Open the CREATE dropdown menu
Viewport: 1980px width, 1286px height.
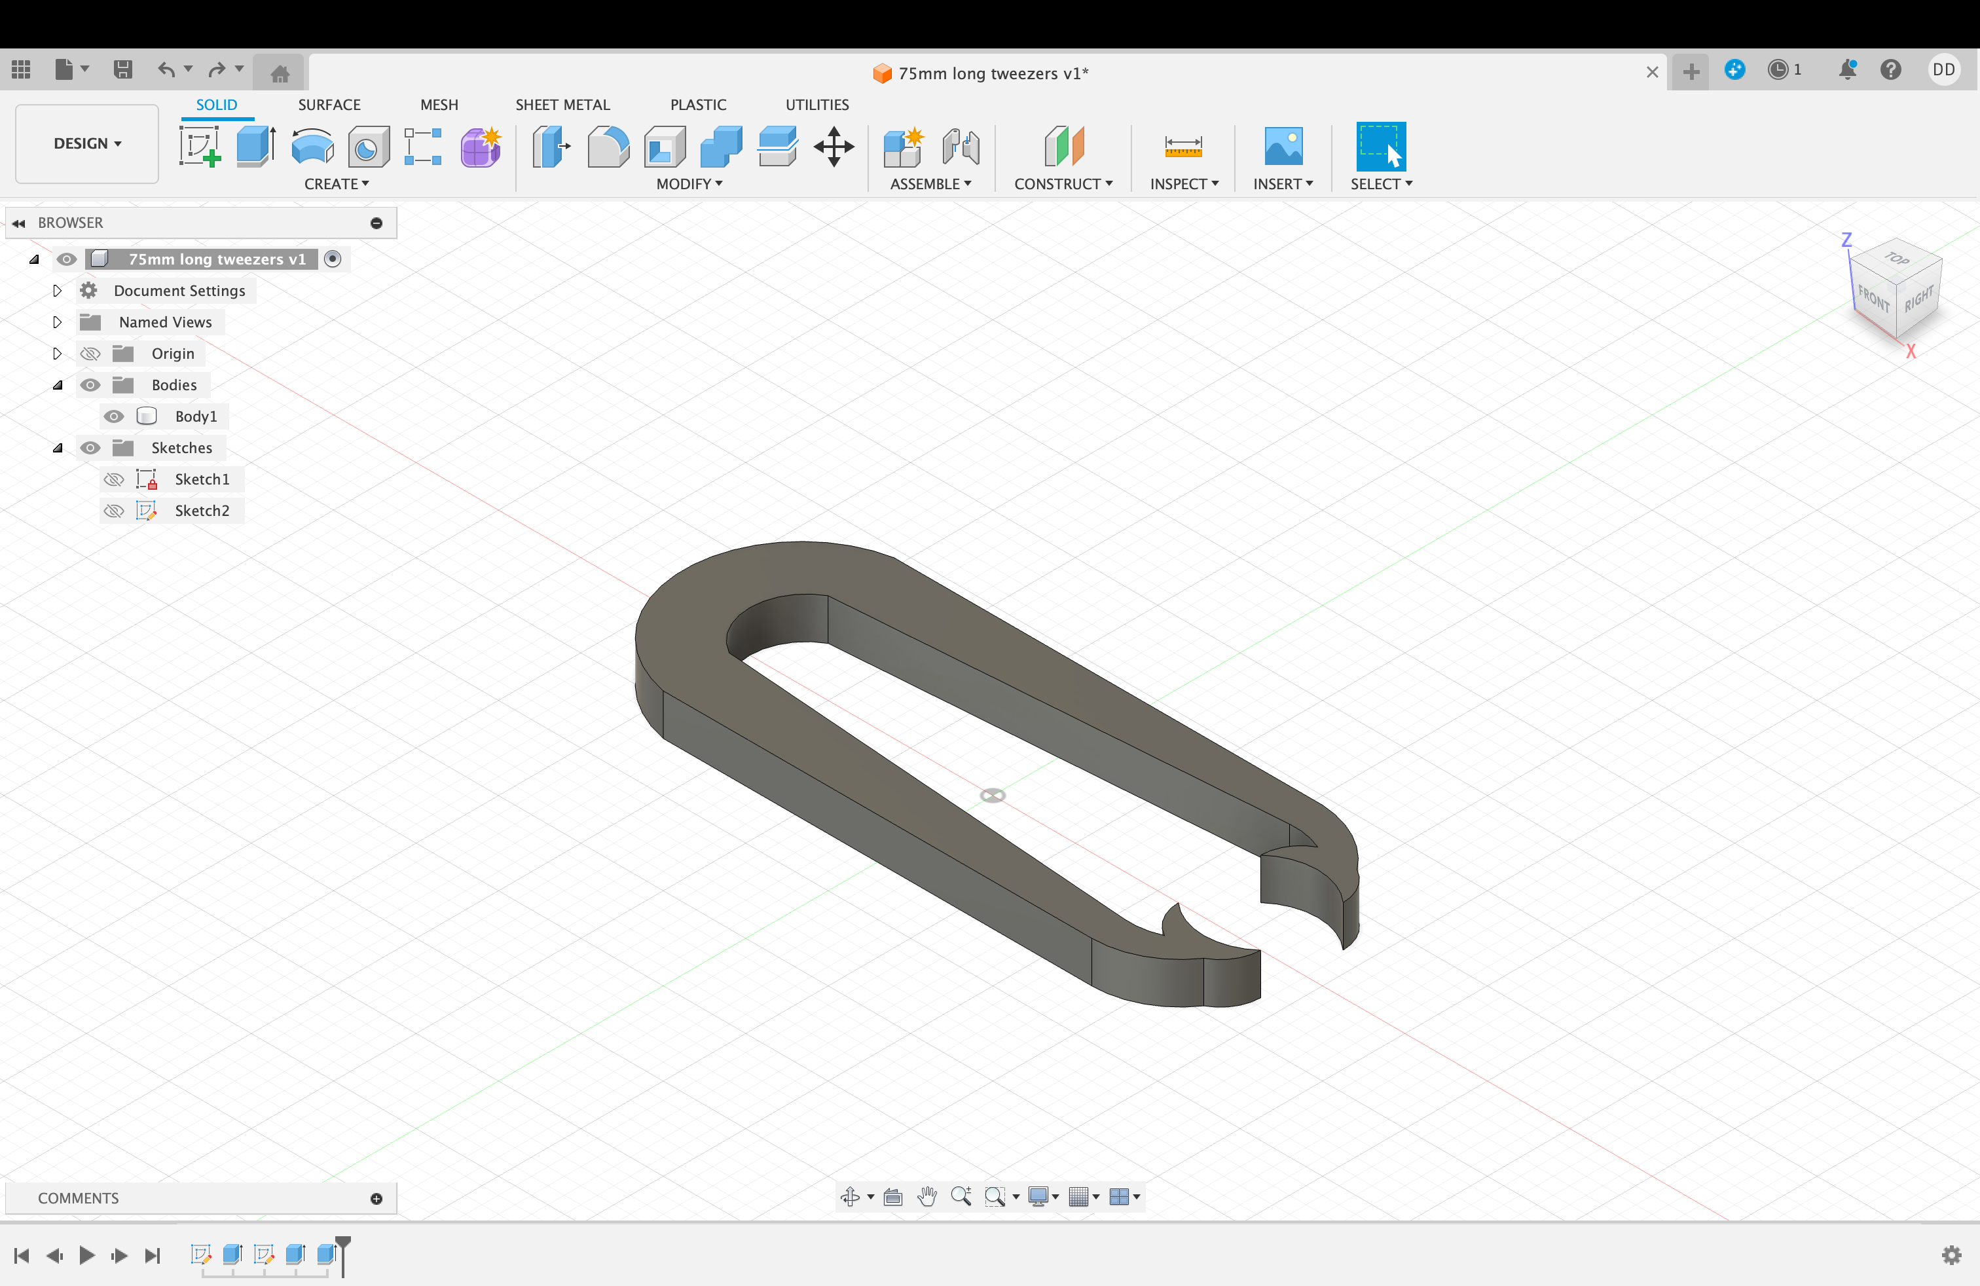click(x=336, y=184)
